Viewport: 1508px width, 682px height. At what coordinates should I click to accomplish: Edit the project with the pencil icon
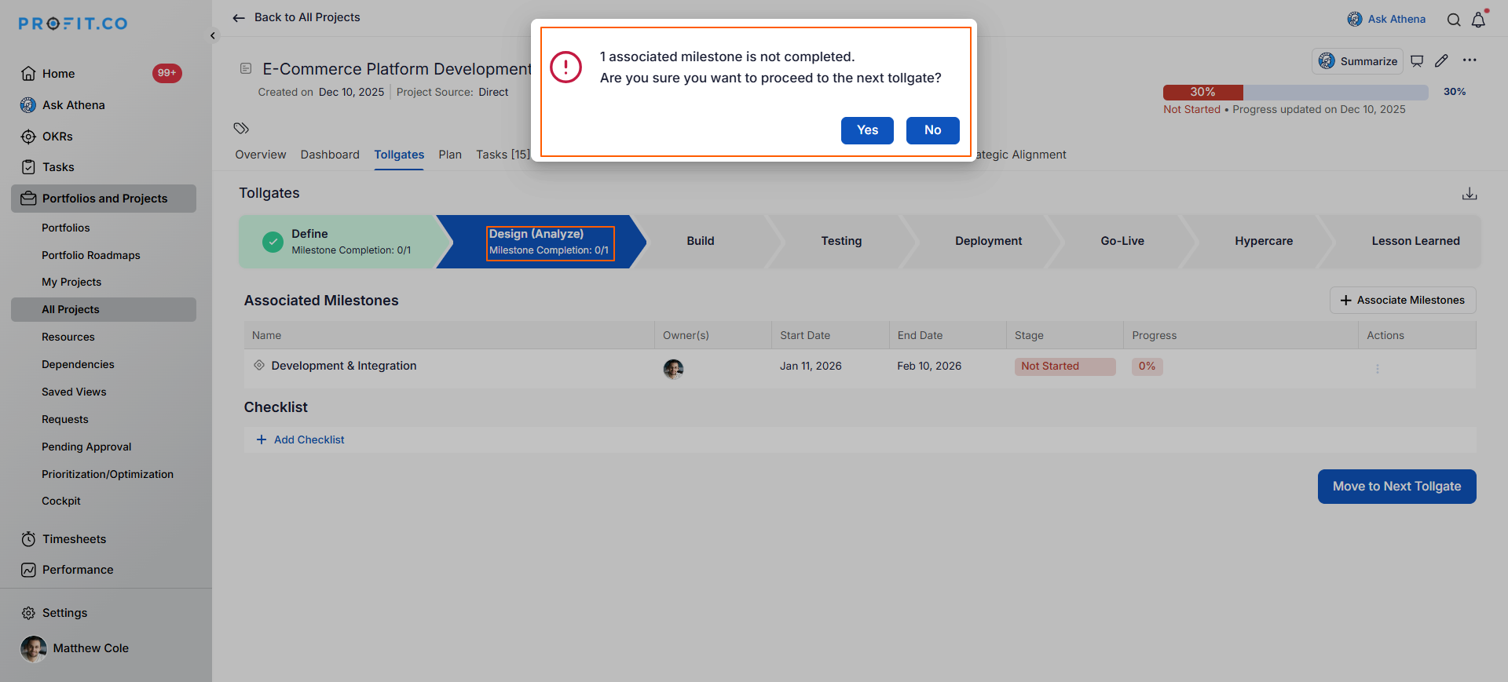[1441, 60]
